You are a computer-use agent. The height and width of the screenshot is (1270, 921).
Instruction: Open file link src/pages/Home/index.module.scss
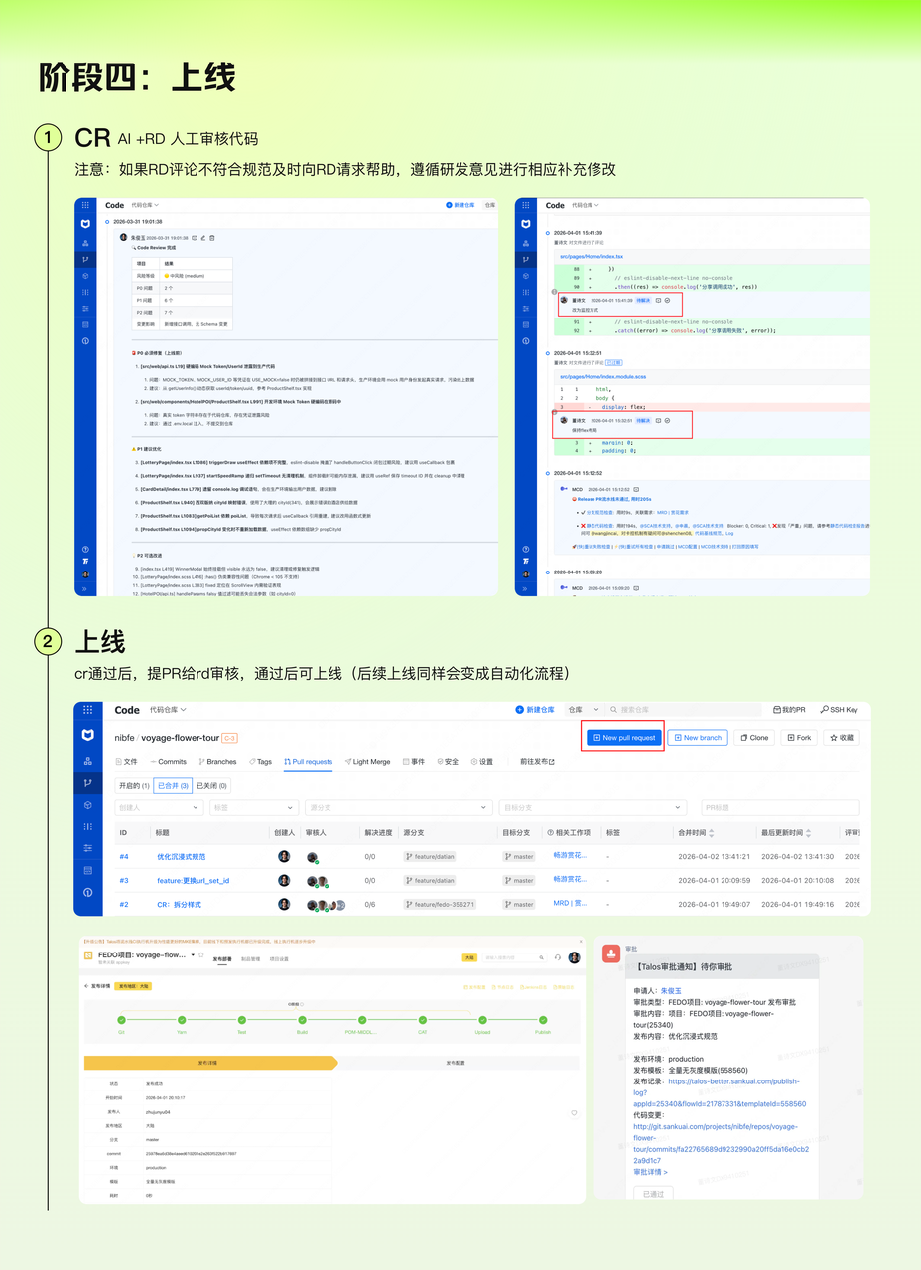[602, 377]
